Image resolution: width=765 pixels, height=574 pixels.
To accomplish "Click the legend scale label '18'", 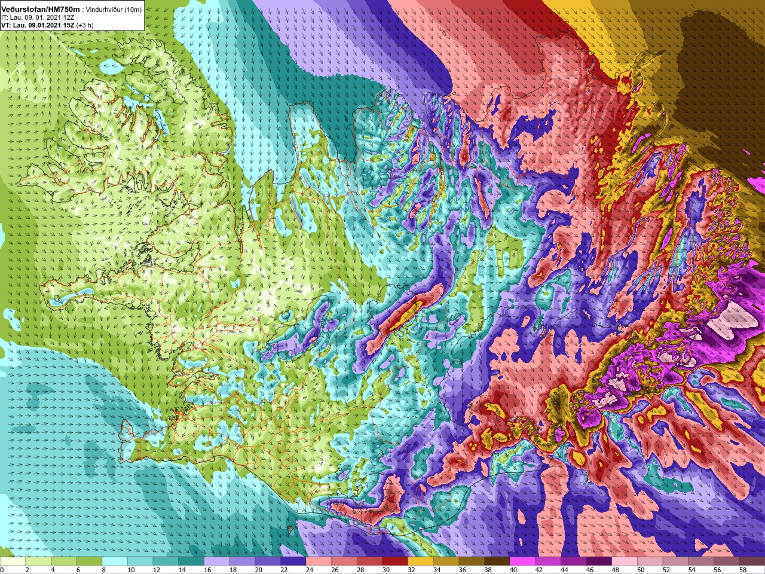I will point(232,570).
